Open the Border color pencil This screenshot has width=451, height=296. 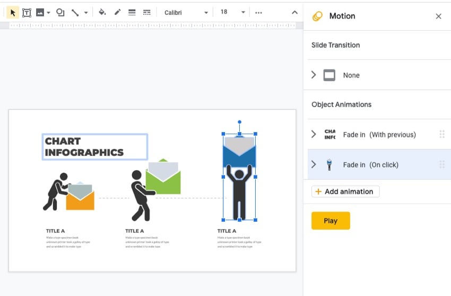117,12
